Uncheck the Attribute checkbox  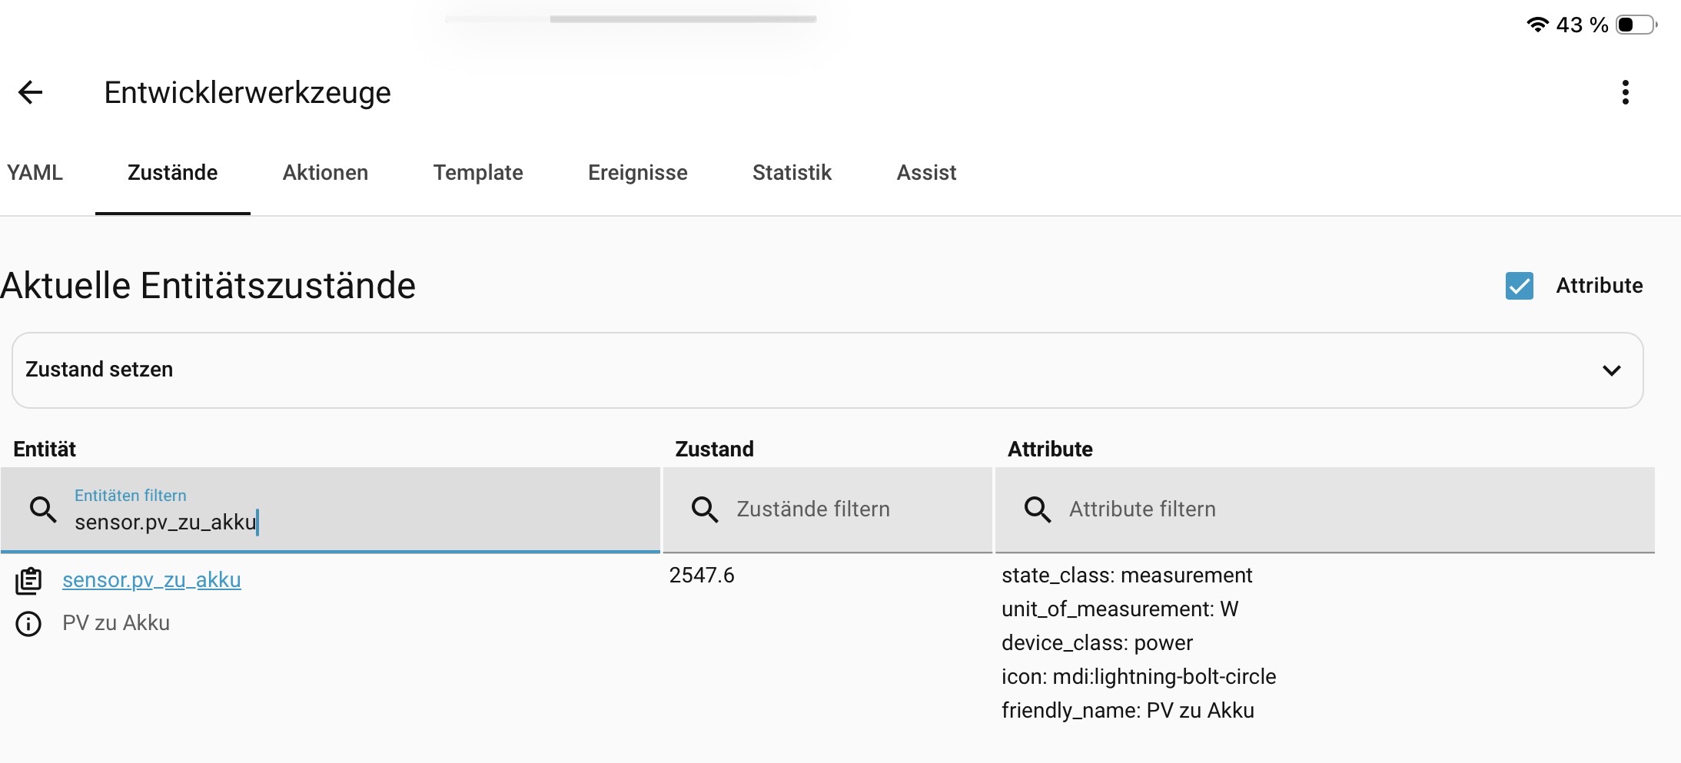1519,286
